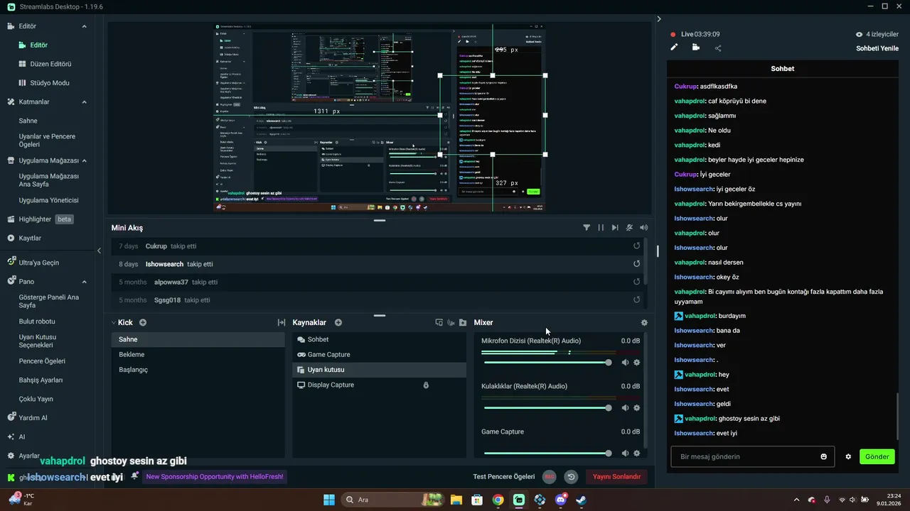Adjust Kulaklıklar volume slider

(x=547, y=407)
